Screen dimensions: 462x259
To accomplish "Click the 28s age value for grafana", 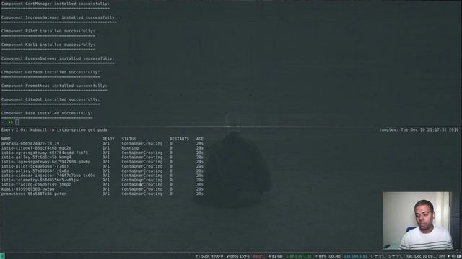I will [x=200, y=144].
